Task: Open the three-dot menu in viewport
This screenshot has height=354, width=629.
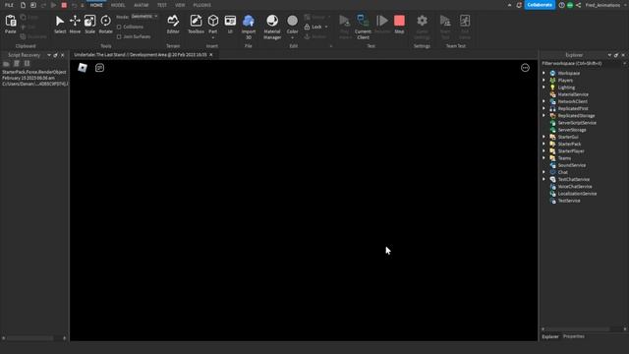Action: (525, 68)
